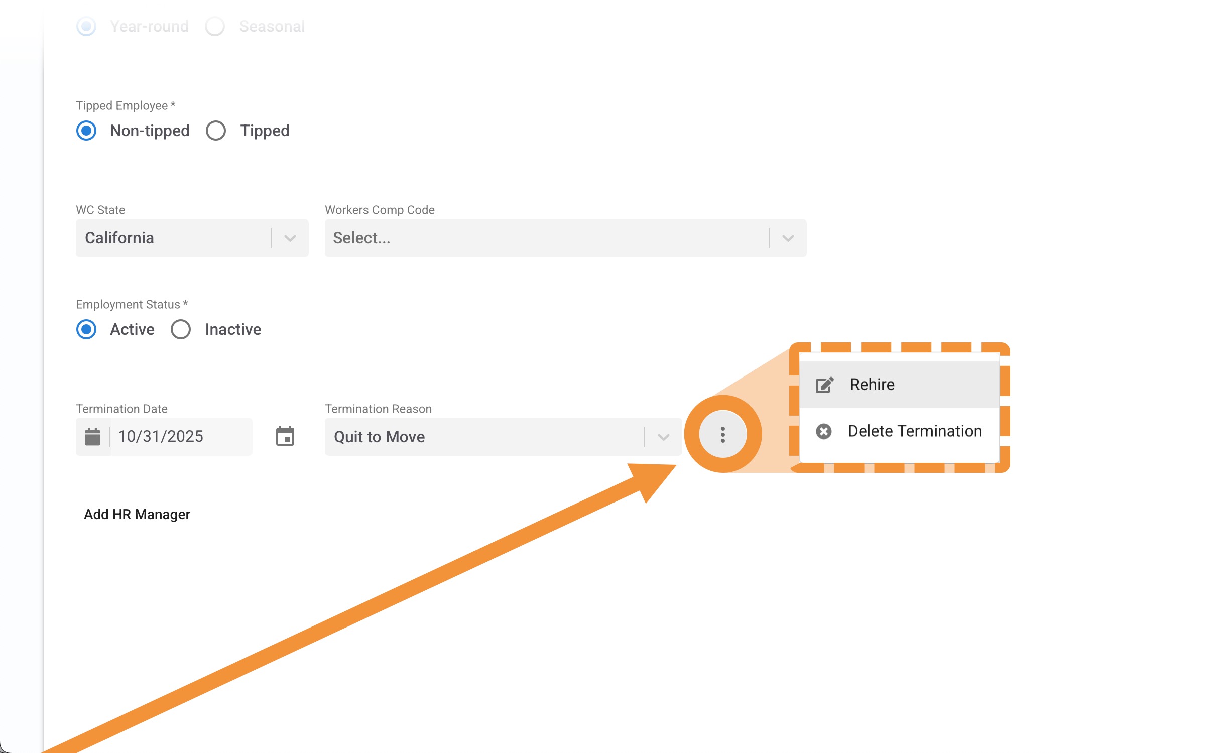The image size is (1227, 753).
Task: Click the three-dot termination options button
Action: [722, 434]
